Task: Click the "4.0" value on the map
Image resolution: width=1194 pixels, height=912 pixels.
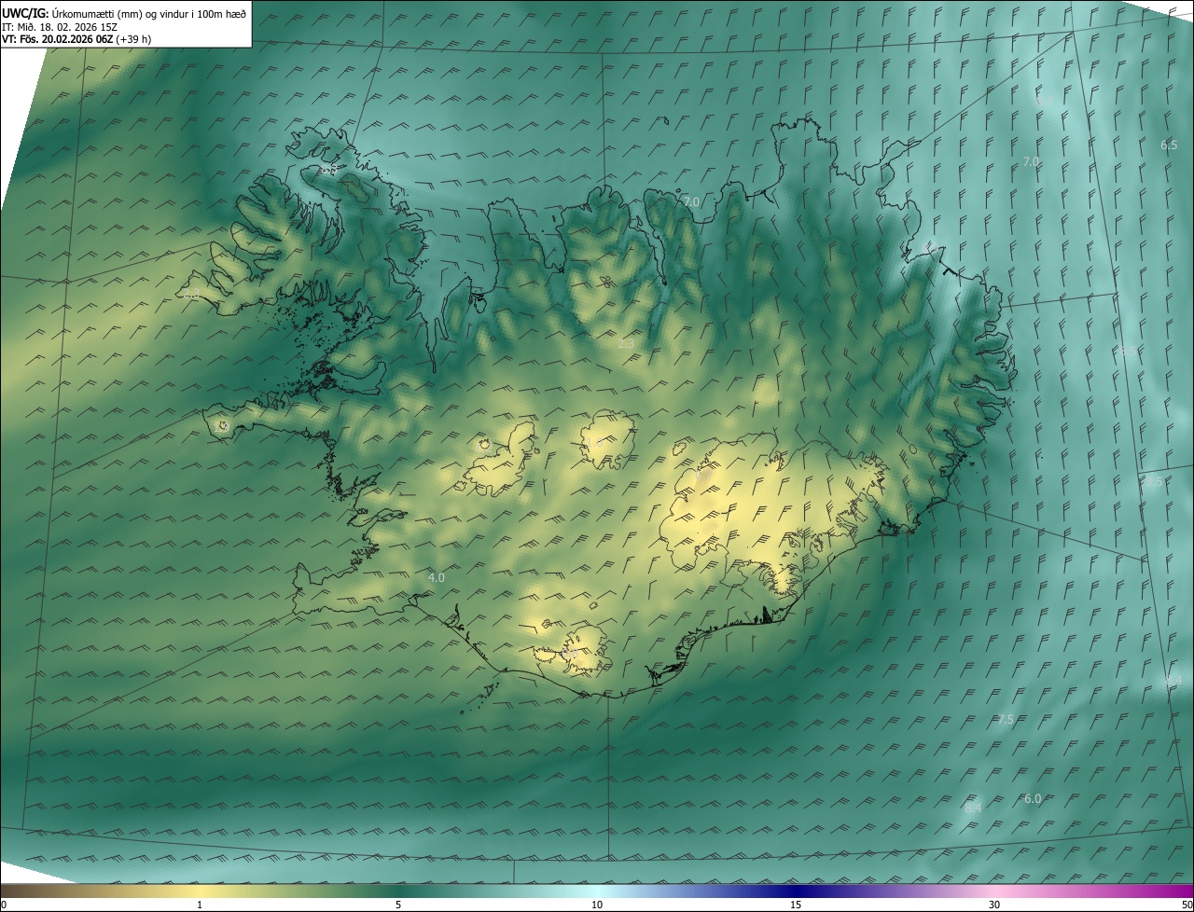Action: tap(436, 578)
